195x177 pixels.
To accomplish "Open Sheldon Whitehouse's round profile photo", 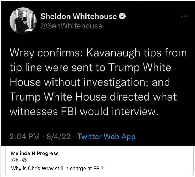I will pyautogui.click(x=23, y=21).
